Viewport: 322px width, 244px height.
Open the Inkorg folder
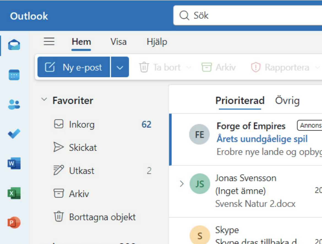[x=81, y=124]
